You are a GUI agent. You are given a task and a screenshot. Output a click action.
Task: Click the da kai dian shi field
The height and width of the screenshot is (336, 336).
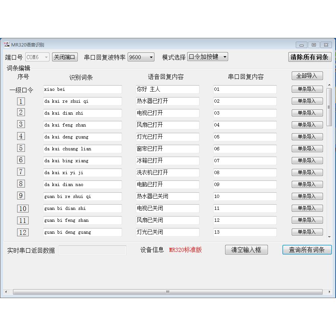(x=83, y=113)
